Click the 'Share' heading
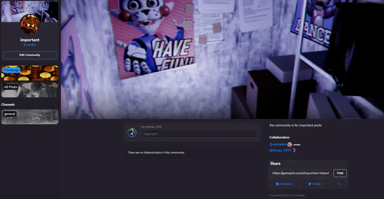Image resolution: width=384 pixels, height=199 pixels. pyautogui.click(x=275, y=164)
